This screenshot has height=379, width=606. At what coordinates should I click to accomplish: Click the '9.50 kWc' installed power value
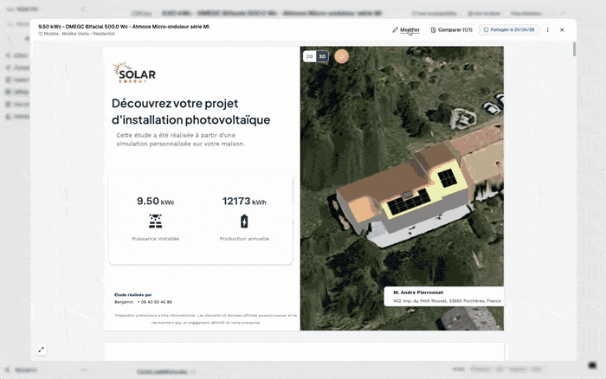point(155,202)
